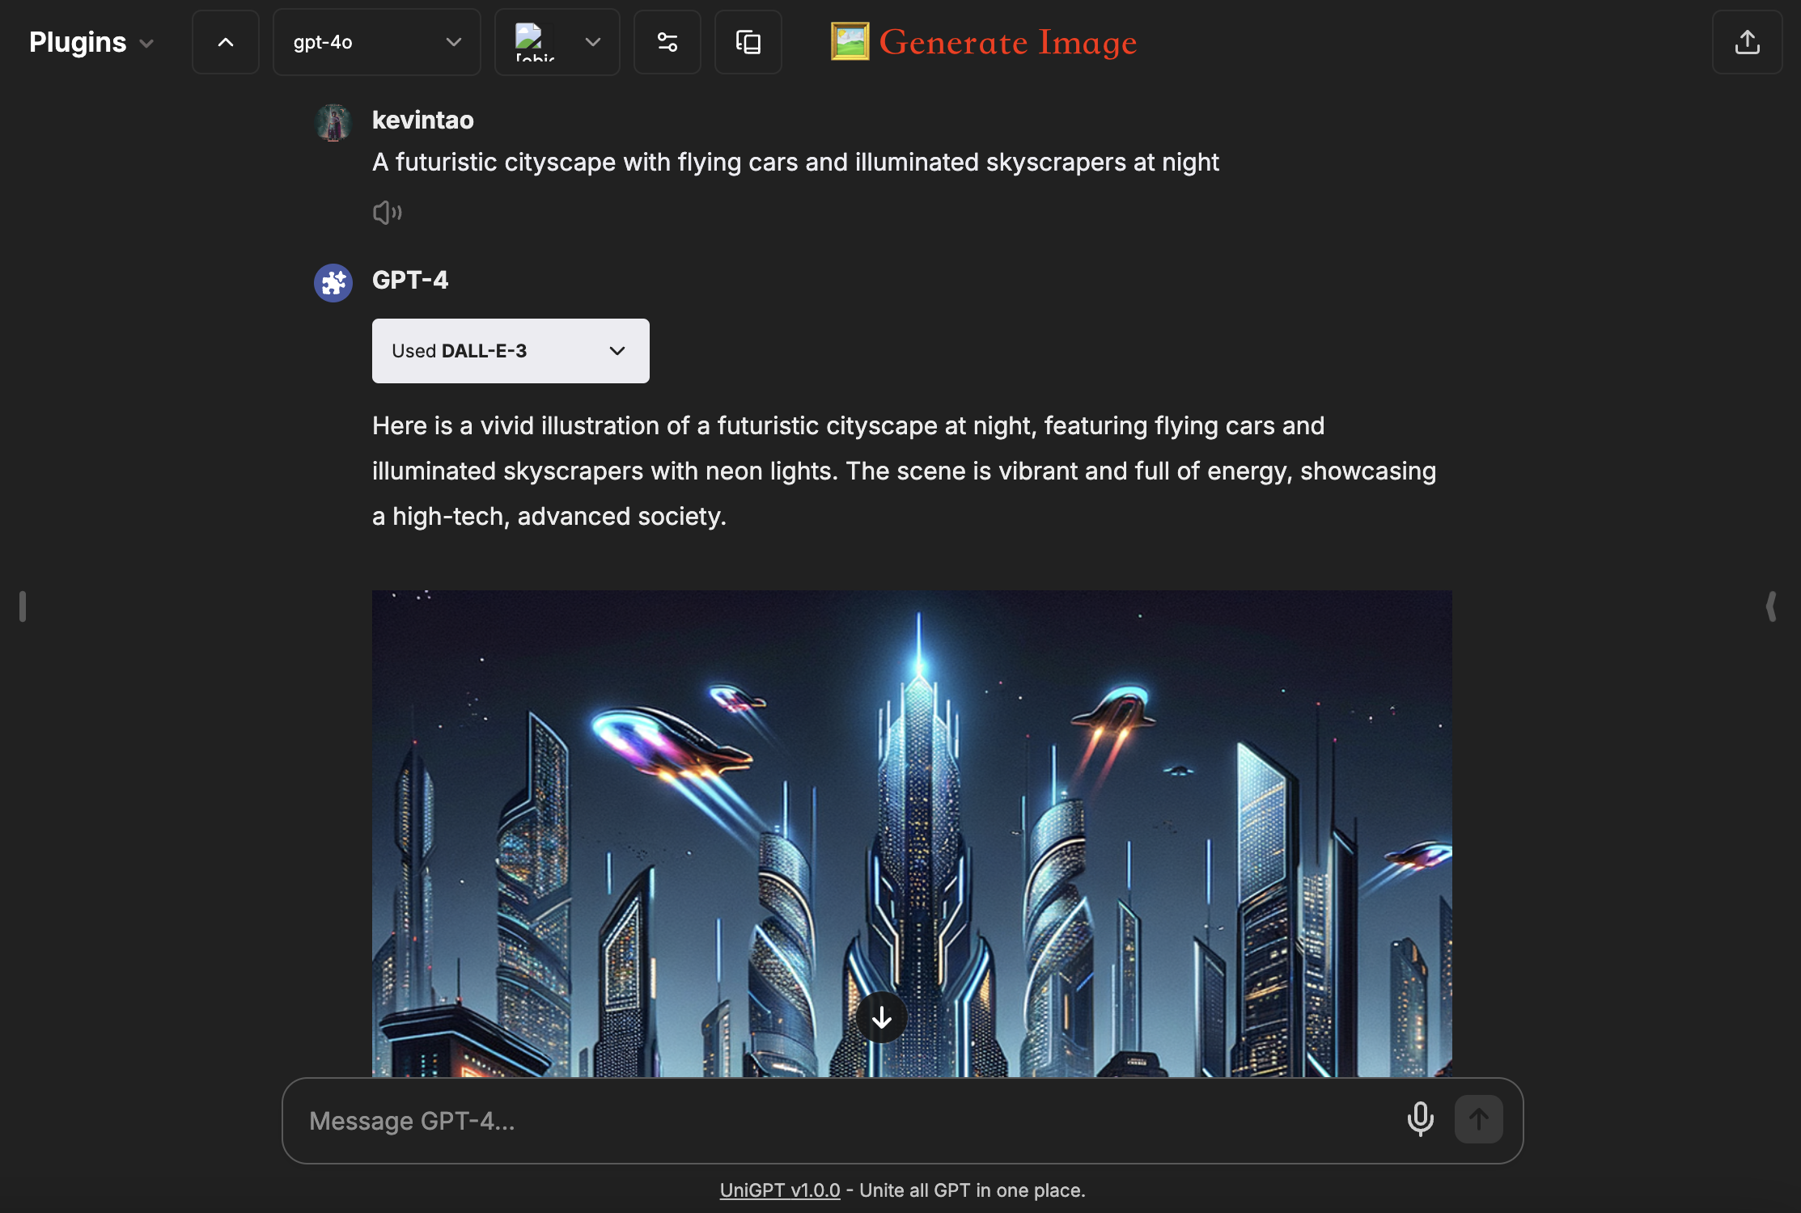Open the Plugins menu
1801x1213 pixels.
(91, 42)
